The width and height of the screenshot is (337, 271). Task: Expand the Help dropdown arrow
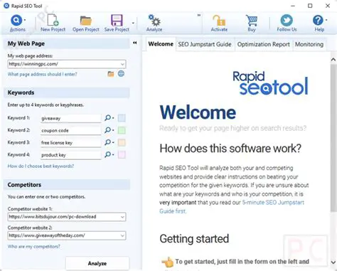click(326, 20)
